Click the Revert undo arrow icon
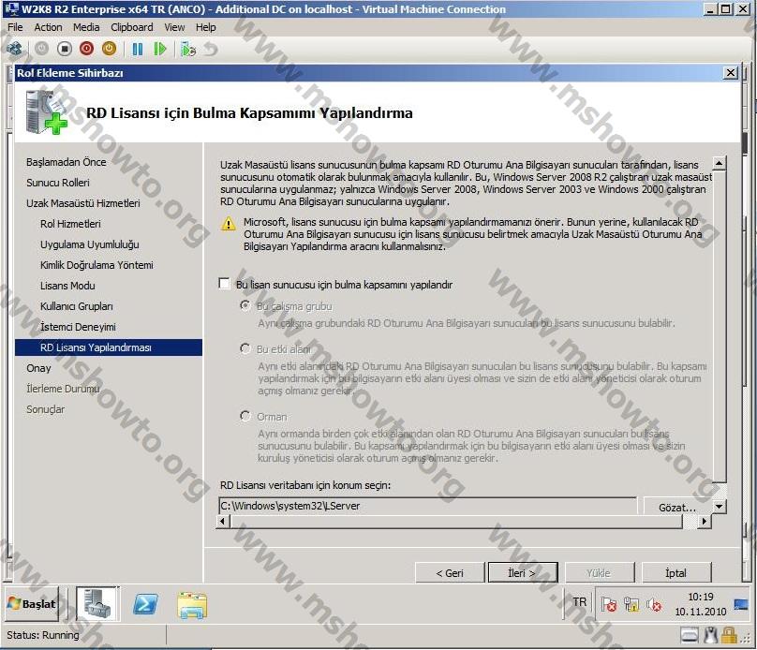This screenshot has width=757, height=650. click(211, 49)
